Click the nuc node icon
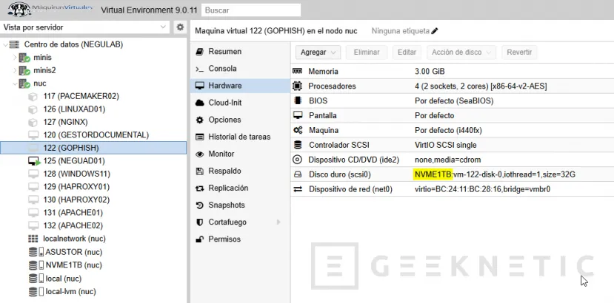This screenshot has height=303, width=614. pos(24,84)
